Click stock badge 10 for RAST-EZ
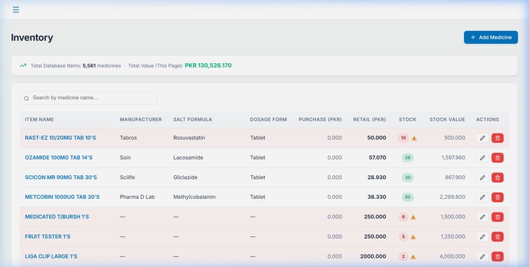The image size is (529, 267). pyautogui.click(x=403, y=138)
